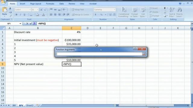This screenshot has height=108, width=193.
Task: Open Conditional Formatting
Action: 124,12
